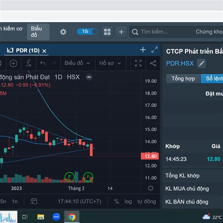This screenshot has width=223, height=223.
Task: Click the second F event marker
Action: (x=88, y=177)
